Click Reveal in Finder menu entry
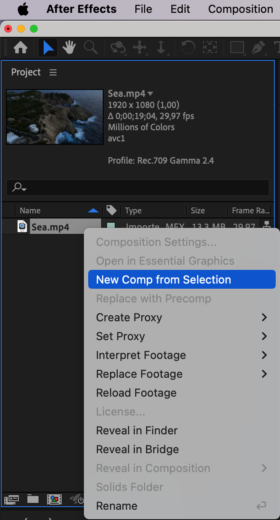 137,430
